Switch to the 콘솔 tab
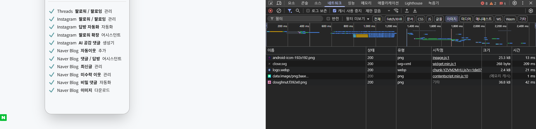 [x=304, y=3]
